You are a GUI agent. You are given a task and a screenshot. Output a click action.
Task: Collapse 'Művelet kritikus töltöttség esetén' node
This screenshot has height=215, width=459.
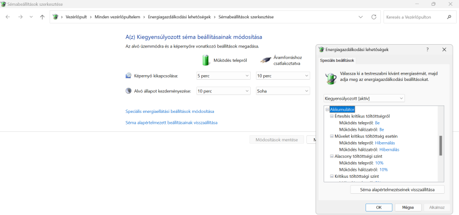[x=332, y=136]
